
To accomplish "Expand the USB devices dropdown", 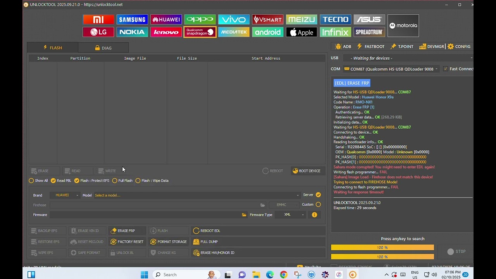I will pos(408,58).
